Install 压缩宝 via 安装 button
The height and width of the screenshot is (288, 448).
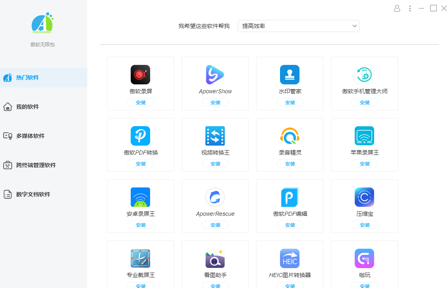click(x=364, y=225)
